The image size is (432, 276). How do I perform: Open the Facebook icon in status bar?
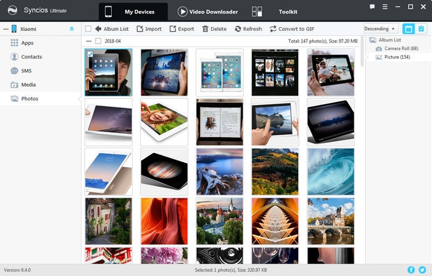[x=411, y=270]
